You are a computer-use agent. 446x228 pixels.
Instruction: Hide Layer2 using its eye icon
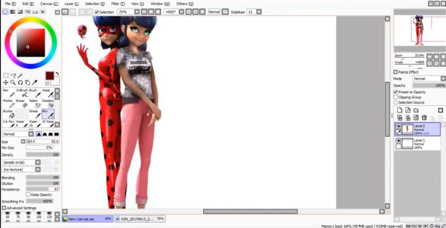point(399,126)
